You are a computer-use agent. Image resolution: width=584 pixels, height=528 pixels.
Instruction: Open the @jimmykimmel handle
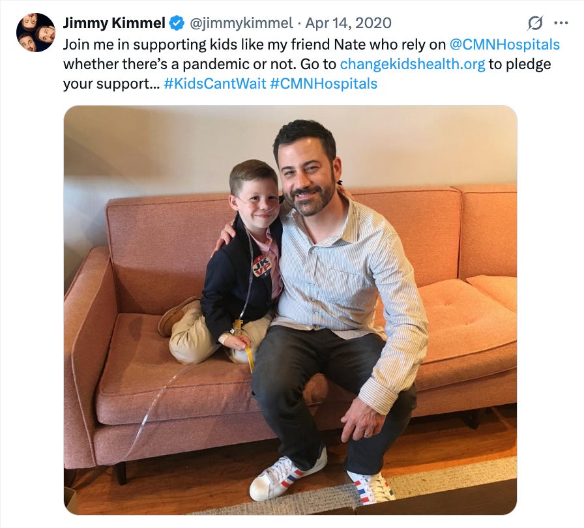[241, 23]
